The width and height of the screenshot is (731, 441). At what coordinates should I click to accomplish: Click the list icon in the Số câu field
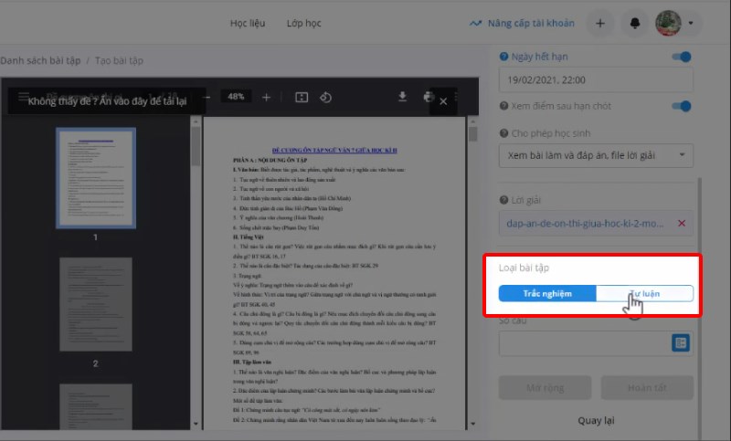681,343
